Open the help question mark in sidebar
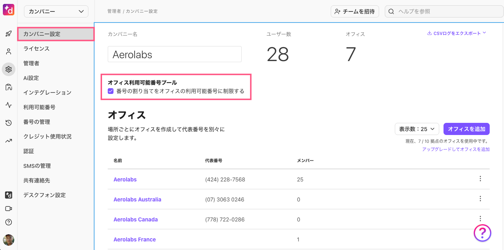504x250 pixels. click(x=9, y=222)
